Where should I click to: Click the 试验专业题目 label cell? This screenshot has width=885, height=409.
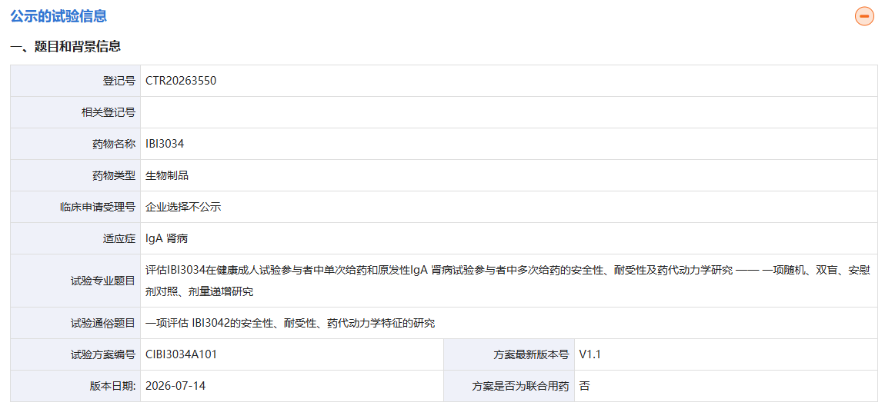click(x=75, y=281)
